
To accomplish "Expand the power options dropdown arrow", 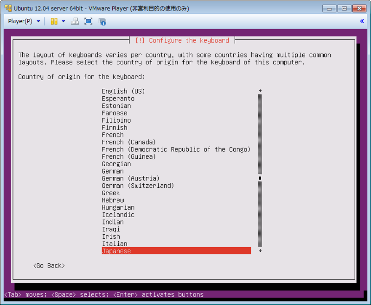I will click(64, 21).
